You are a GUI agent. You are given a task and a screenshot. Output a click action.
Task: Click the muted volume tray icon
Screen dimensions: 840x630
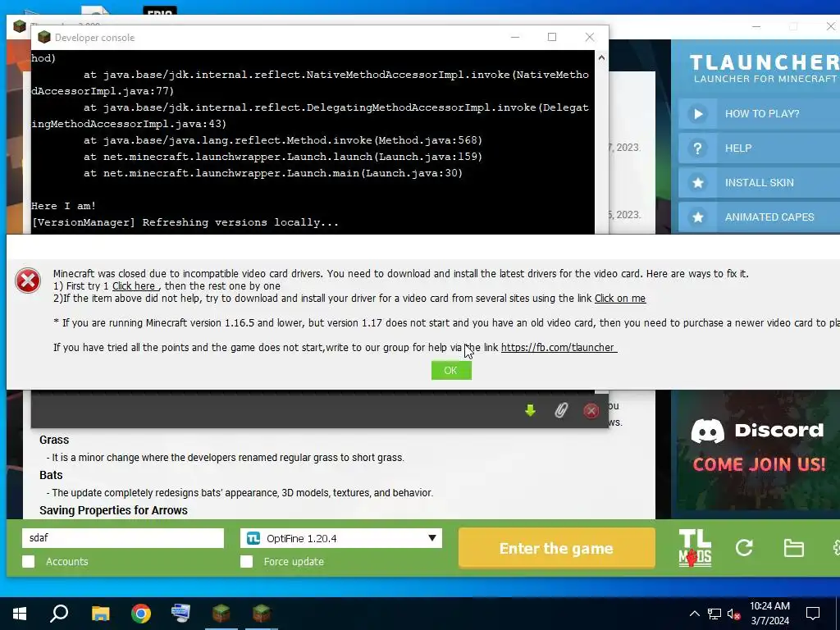coord(733,614)
